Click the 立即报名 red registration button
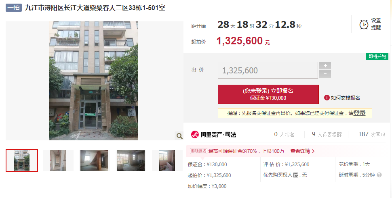Screen dimensions: 392x198 [268, 94]
